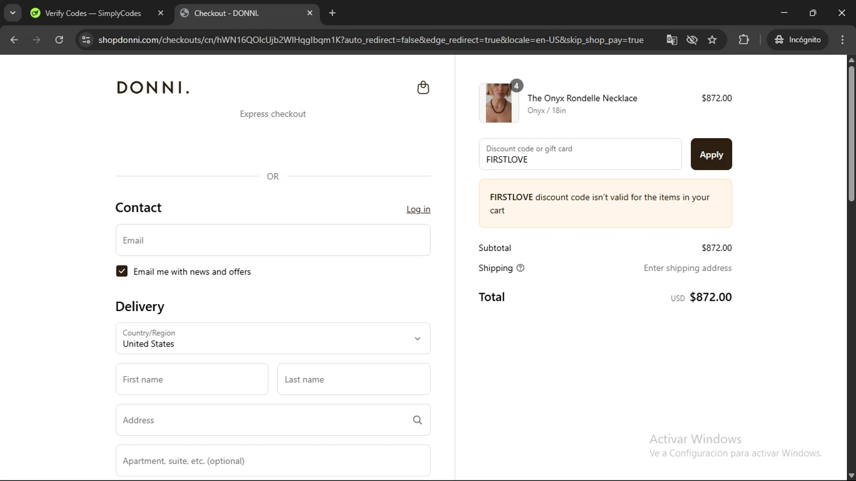
Task: Select the Checkout - DONNI. tab
Action: click(x=247, y=13)
